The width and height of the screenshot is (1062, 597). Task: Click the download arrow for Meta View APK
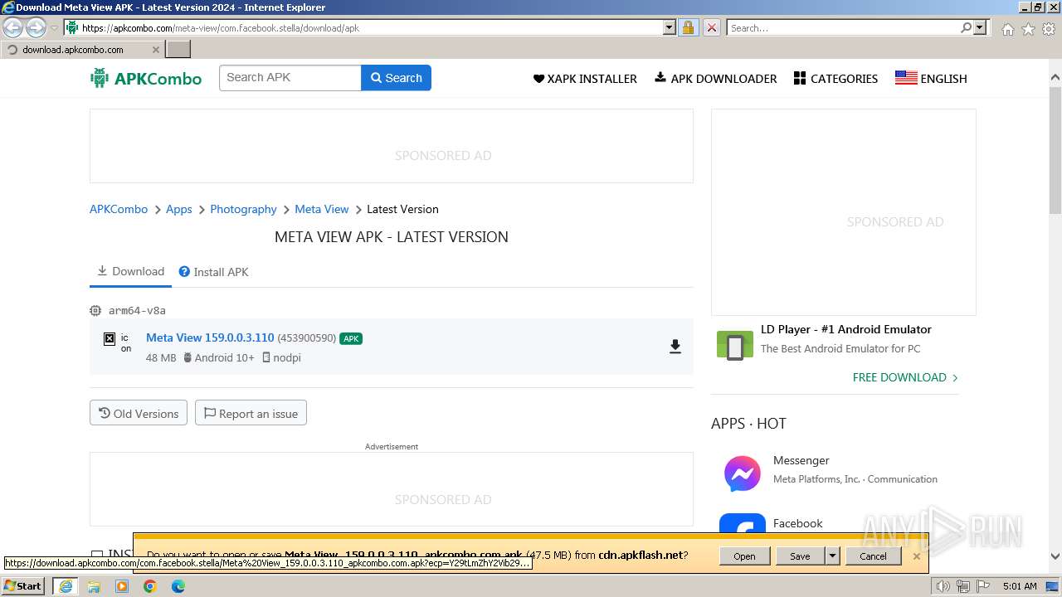tap(675, 347)
